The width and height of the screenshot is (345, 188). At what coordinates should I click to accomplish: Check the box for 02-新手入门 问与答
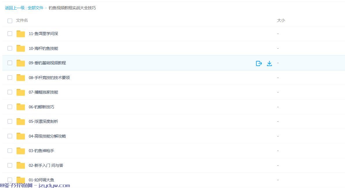[10, 165]
